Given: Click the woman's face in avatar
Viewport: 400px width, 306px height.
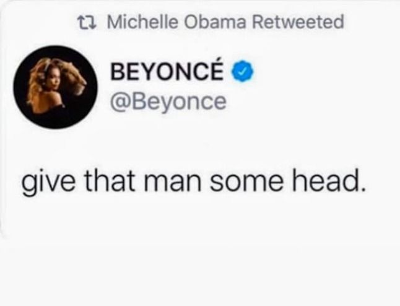Looking at the screenshot, I should click(x=53, y=79).
